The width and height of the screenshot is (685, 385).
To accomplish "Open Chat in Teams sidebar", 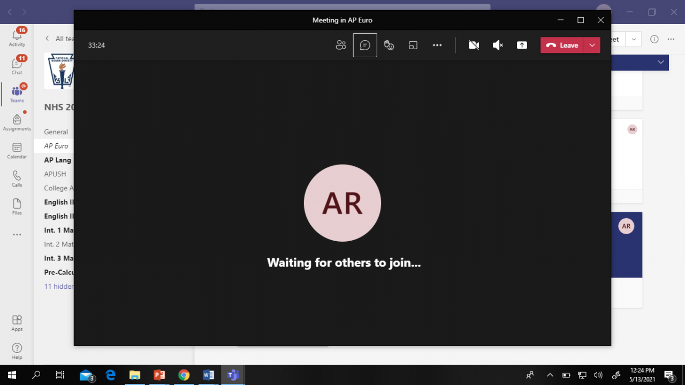I will pos(17,66).
